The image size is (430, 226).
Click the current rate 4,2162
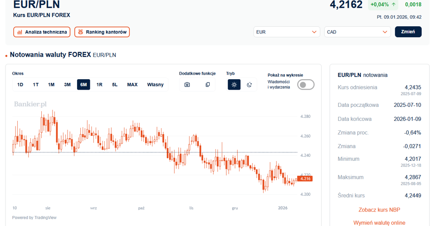click(x=346, y=5)
